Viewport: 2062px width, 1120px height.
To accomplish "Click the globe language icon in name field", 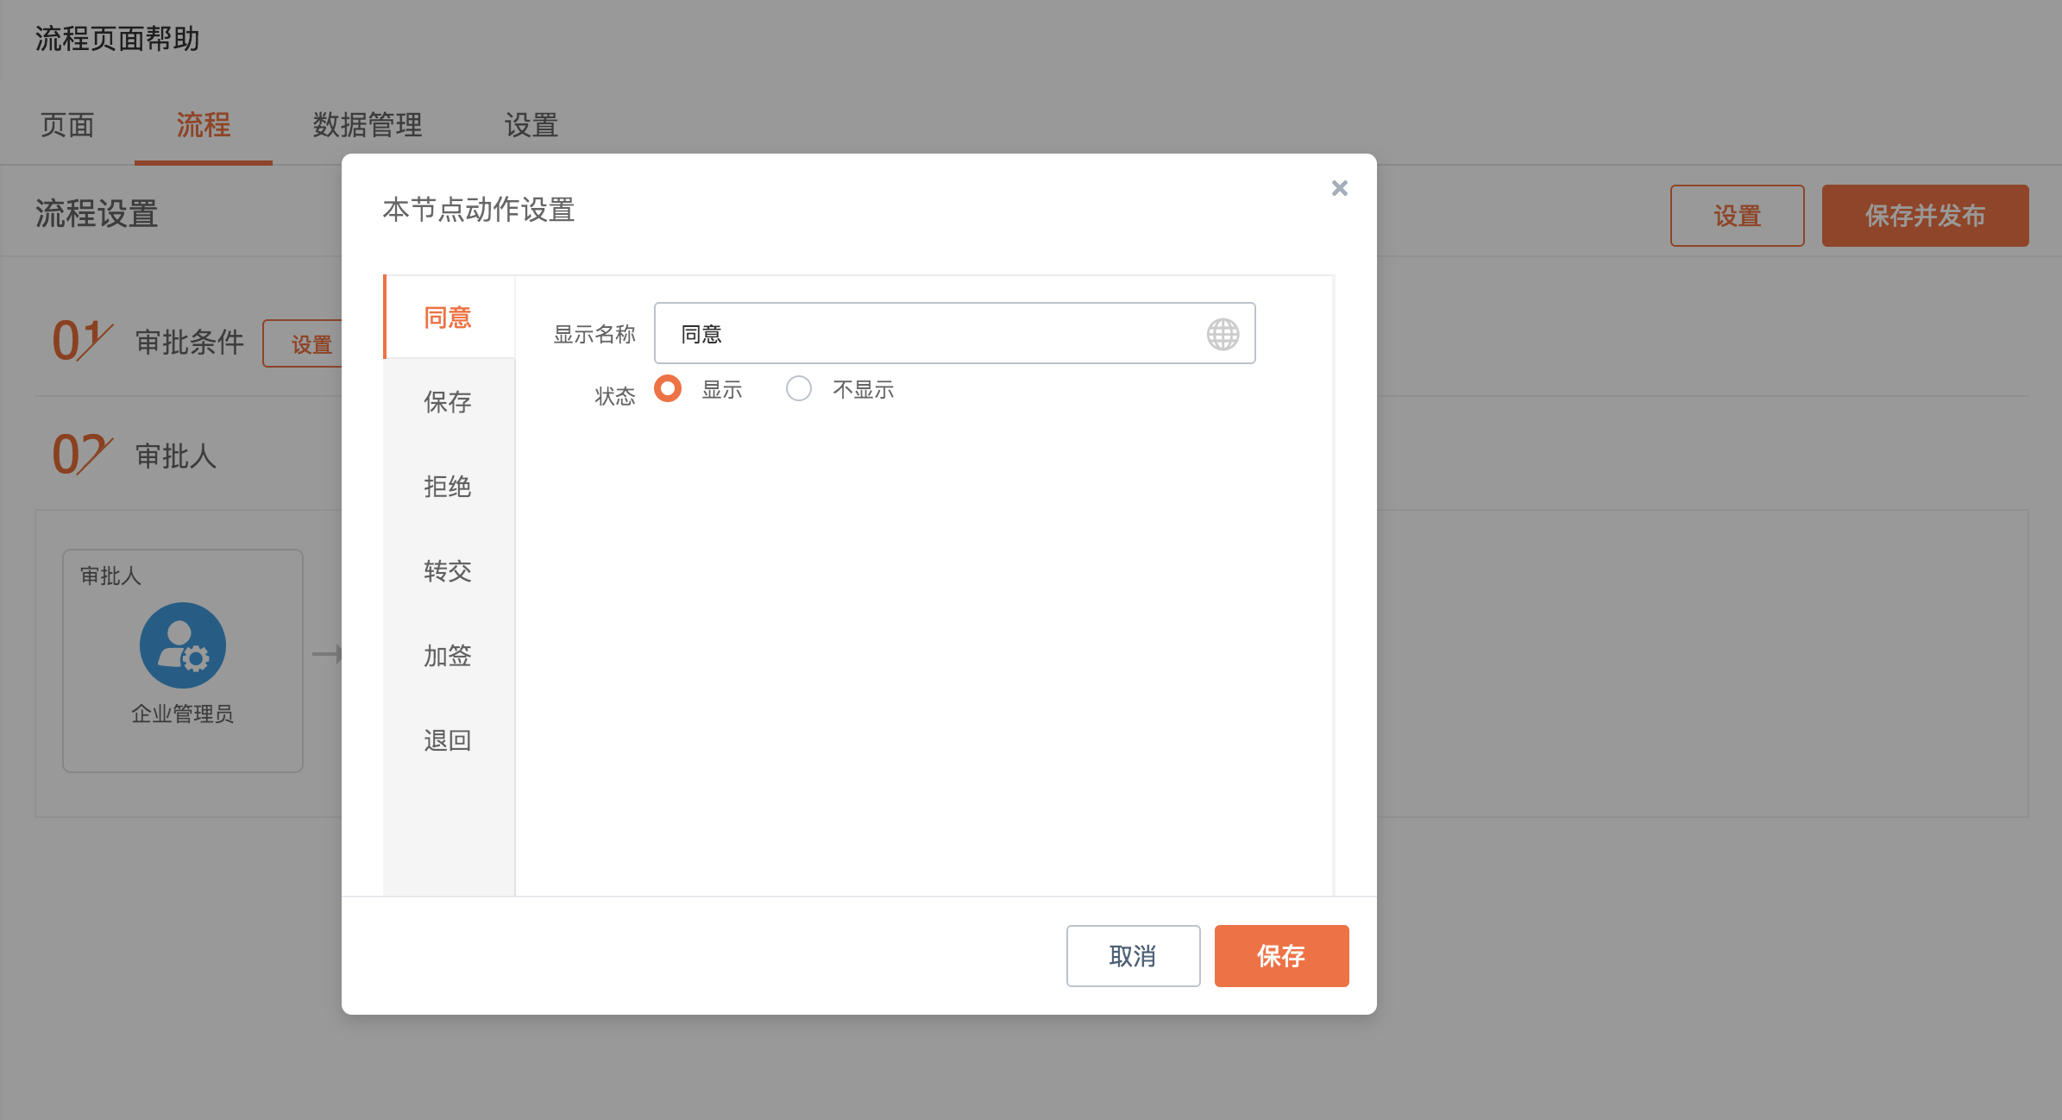I will click(1222, 334).
